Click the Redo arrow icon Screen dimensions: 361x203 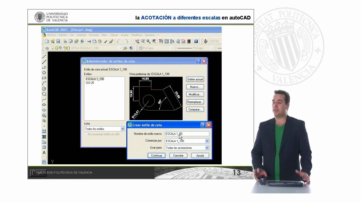tap(126, 41)
